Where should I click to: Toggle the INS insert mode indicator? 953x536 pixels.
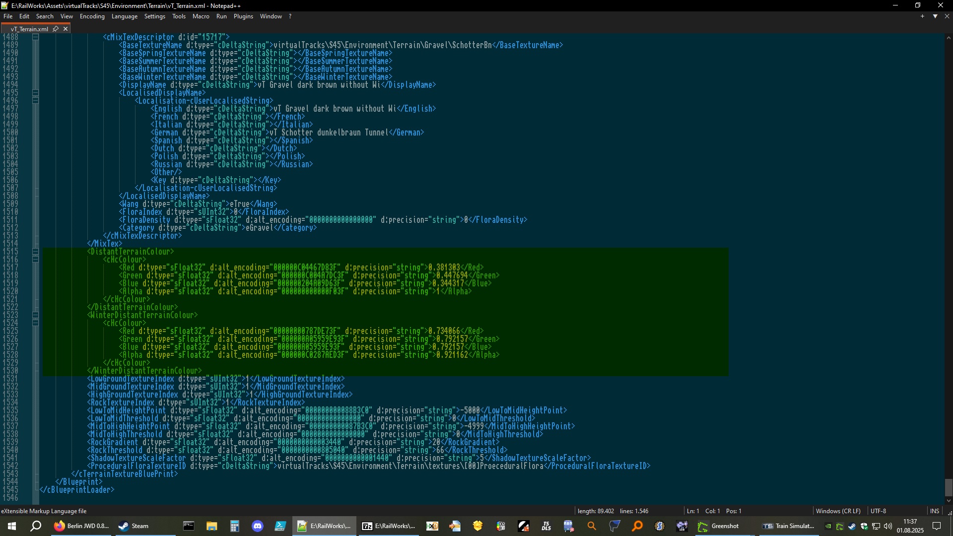coord(934,511)
